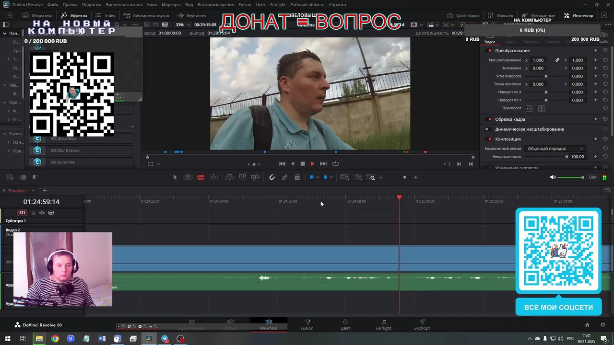The width and height of the screenshot is (614, 345).
Task: Toggle timeline Snapping magnet icon
Action: click(272, 177)
